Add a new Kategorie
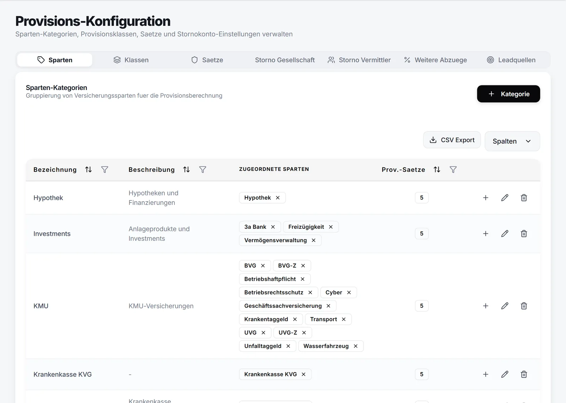This screenshot has height=403, width=566. [508, 94]
